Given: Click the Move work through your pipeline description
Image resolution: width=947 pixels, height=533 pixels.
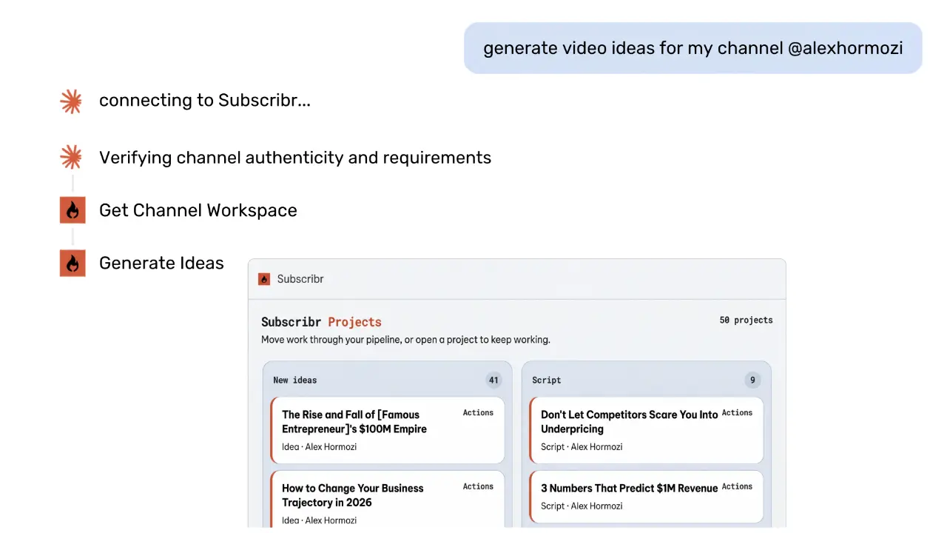Looking at the screenshot, I should (405, 340).
